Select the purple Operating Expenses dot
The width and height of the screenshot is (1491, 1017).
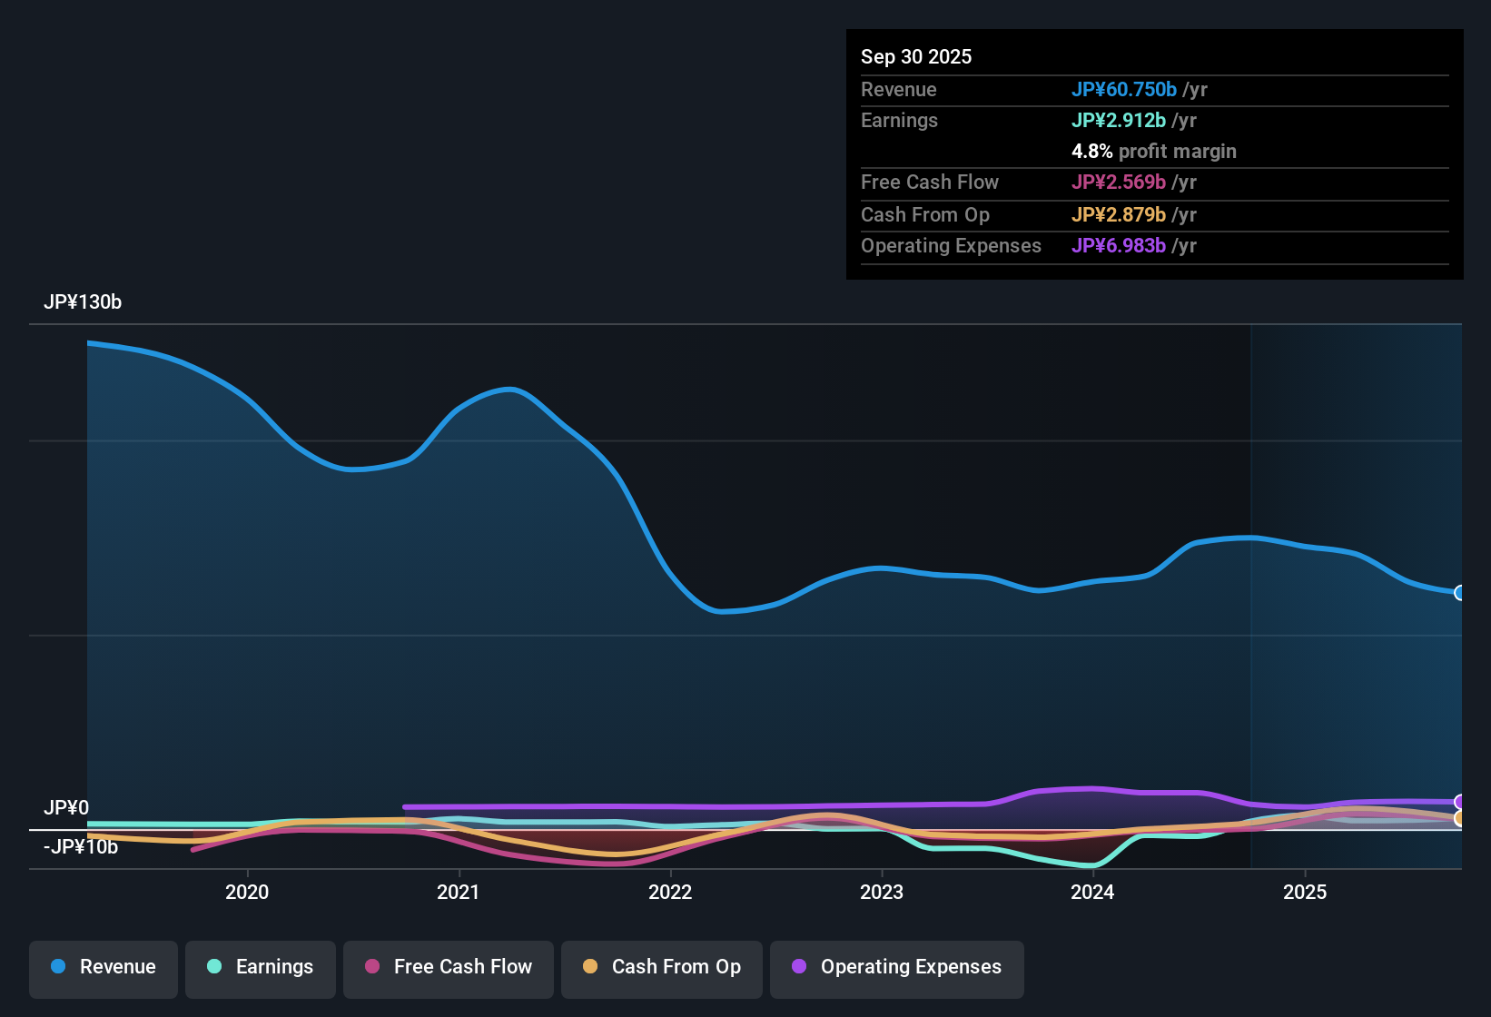pyautogui.click(x=799, y=967)
